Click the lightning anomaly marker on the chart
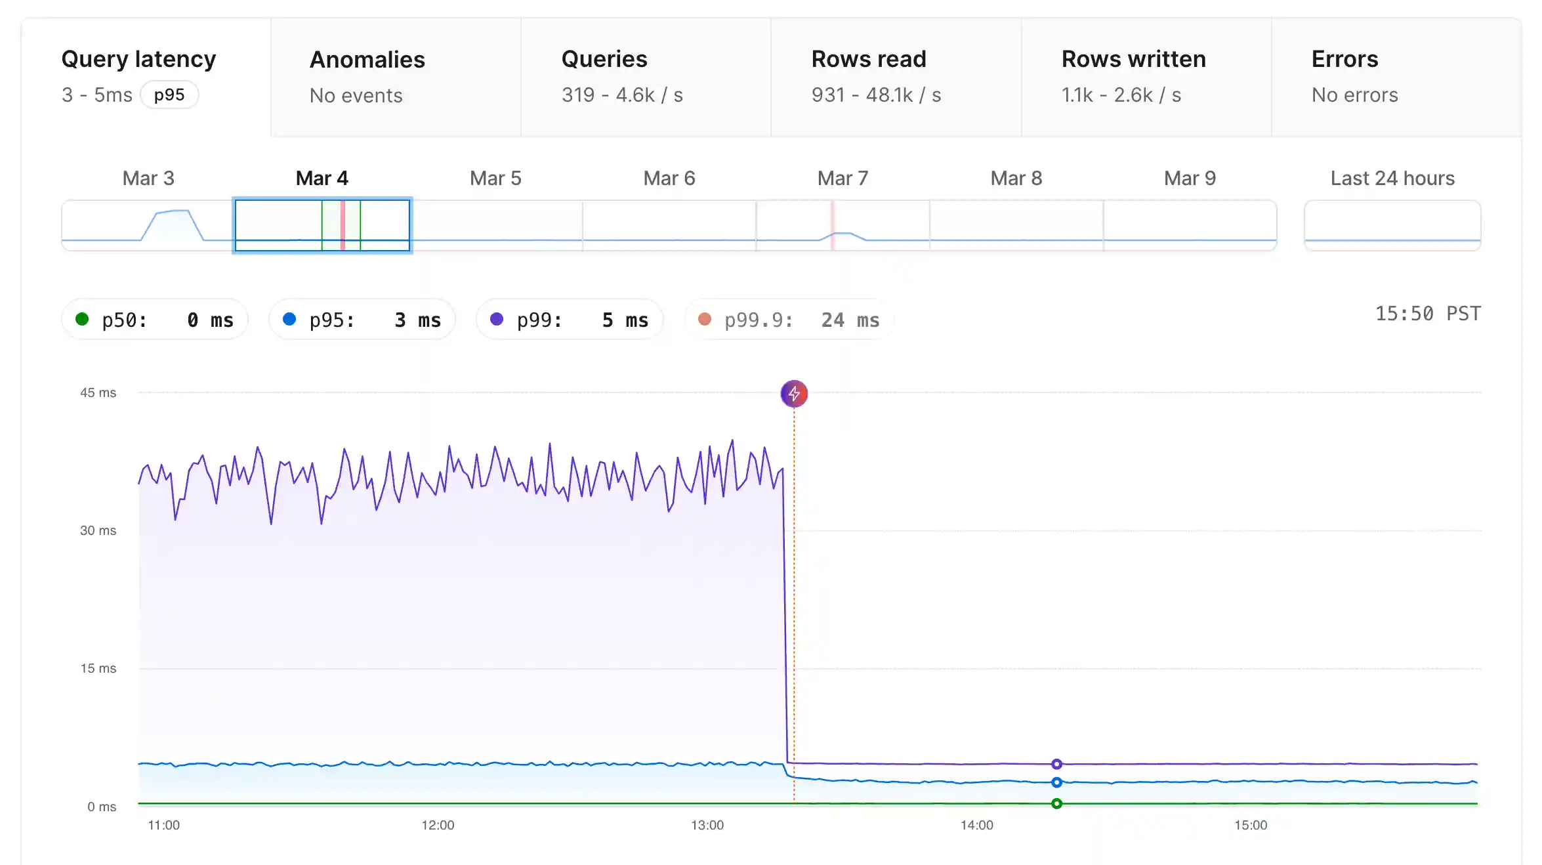 [794, 394]
